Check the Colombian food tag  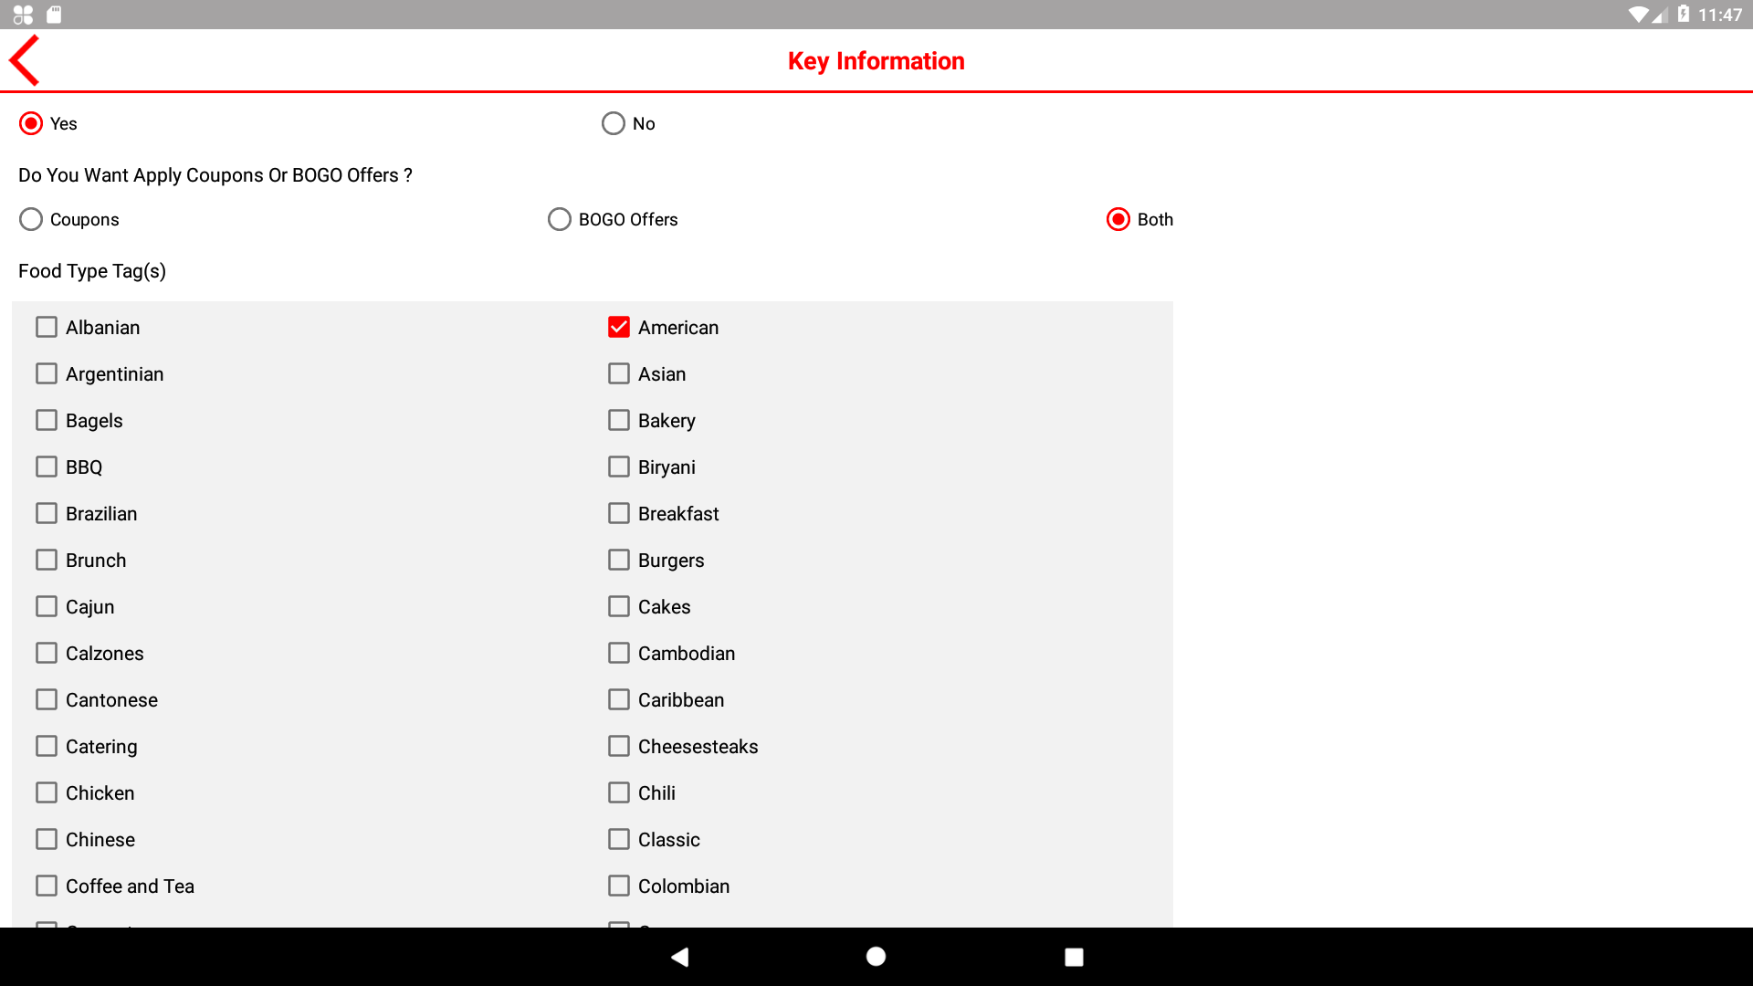619,886
